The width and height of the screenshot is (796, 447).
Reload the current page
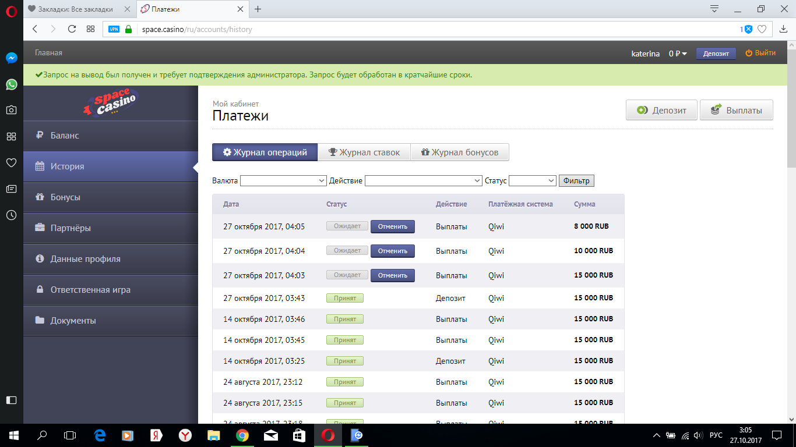(72, 29)
